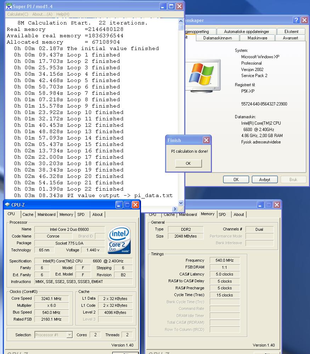Image resolution: width=310 pixels, height=354 pixels.
Task: Click the Channels # Dual field
Action: click(x=259, y=229)
